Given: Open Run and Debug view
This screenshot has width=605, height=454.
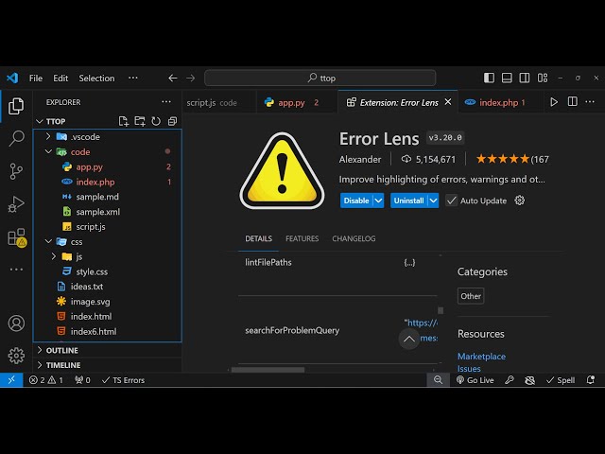Looking at the screenshot, I should (16, 204).
